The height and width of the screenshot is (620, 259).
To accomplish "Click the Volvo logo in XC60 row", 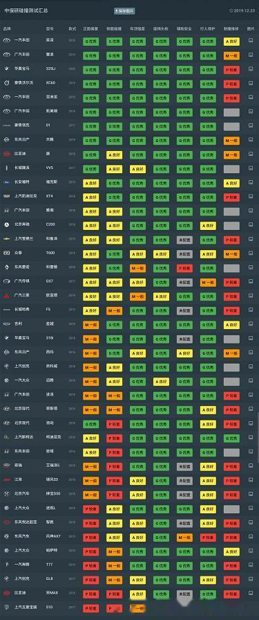I will [6, 83].
